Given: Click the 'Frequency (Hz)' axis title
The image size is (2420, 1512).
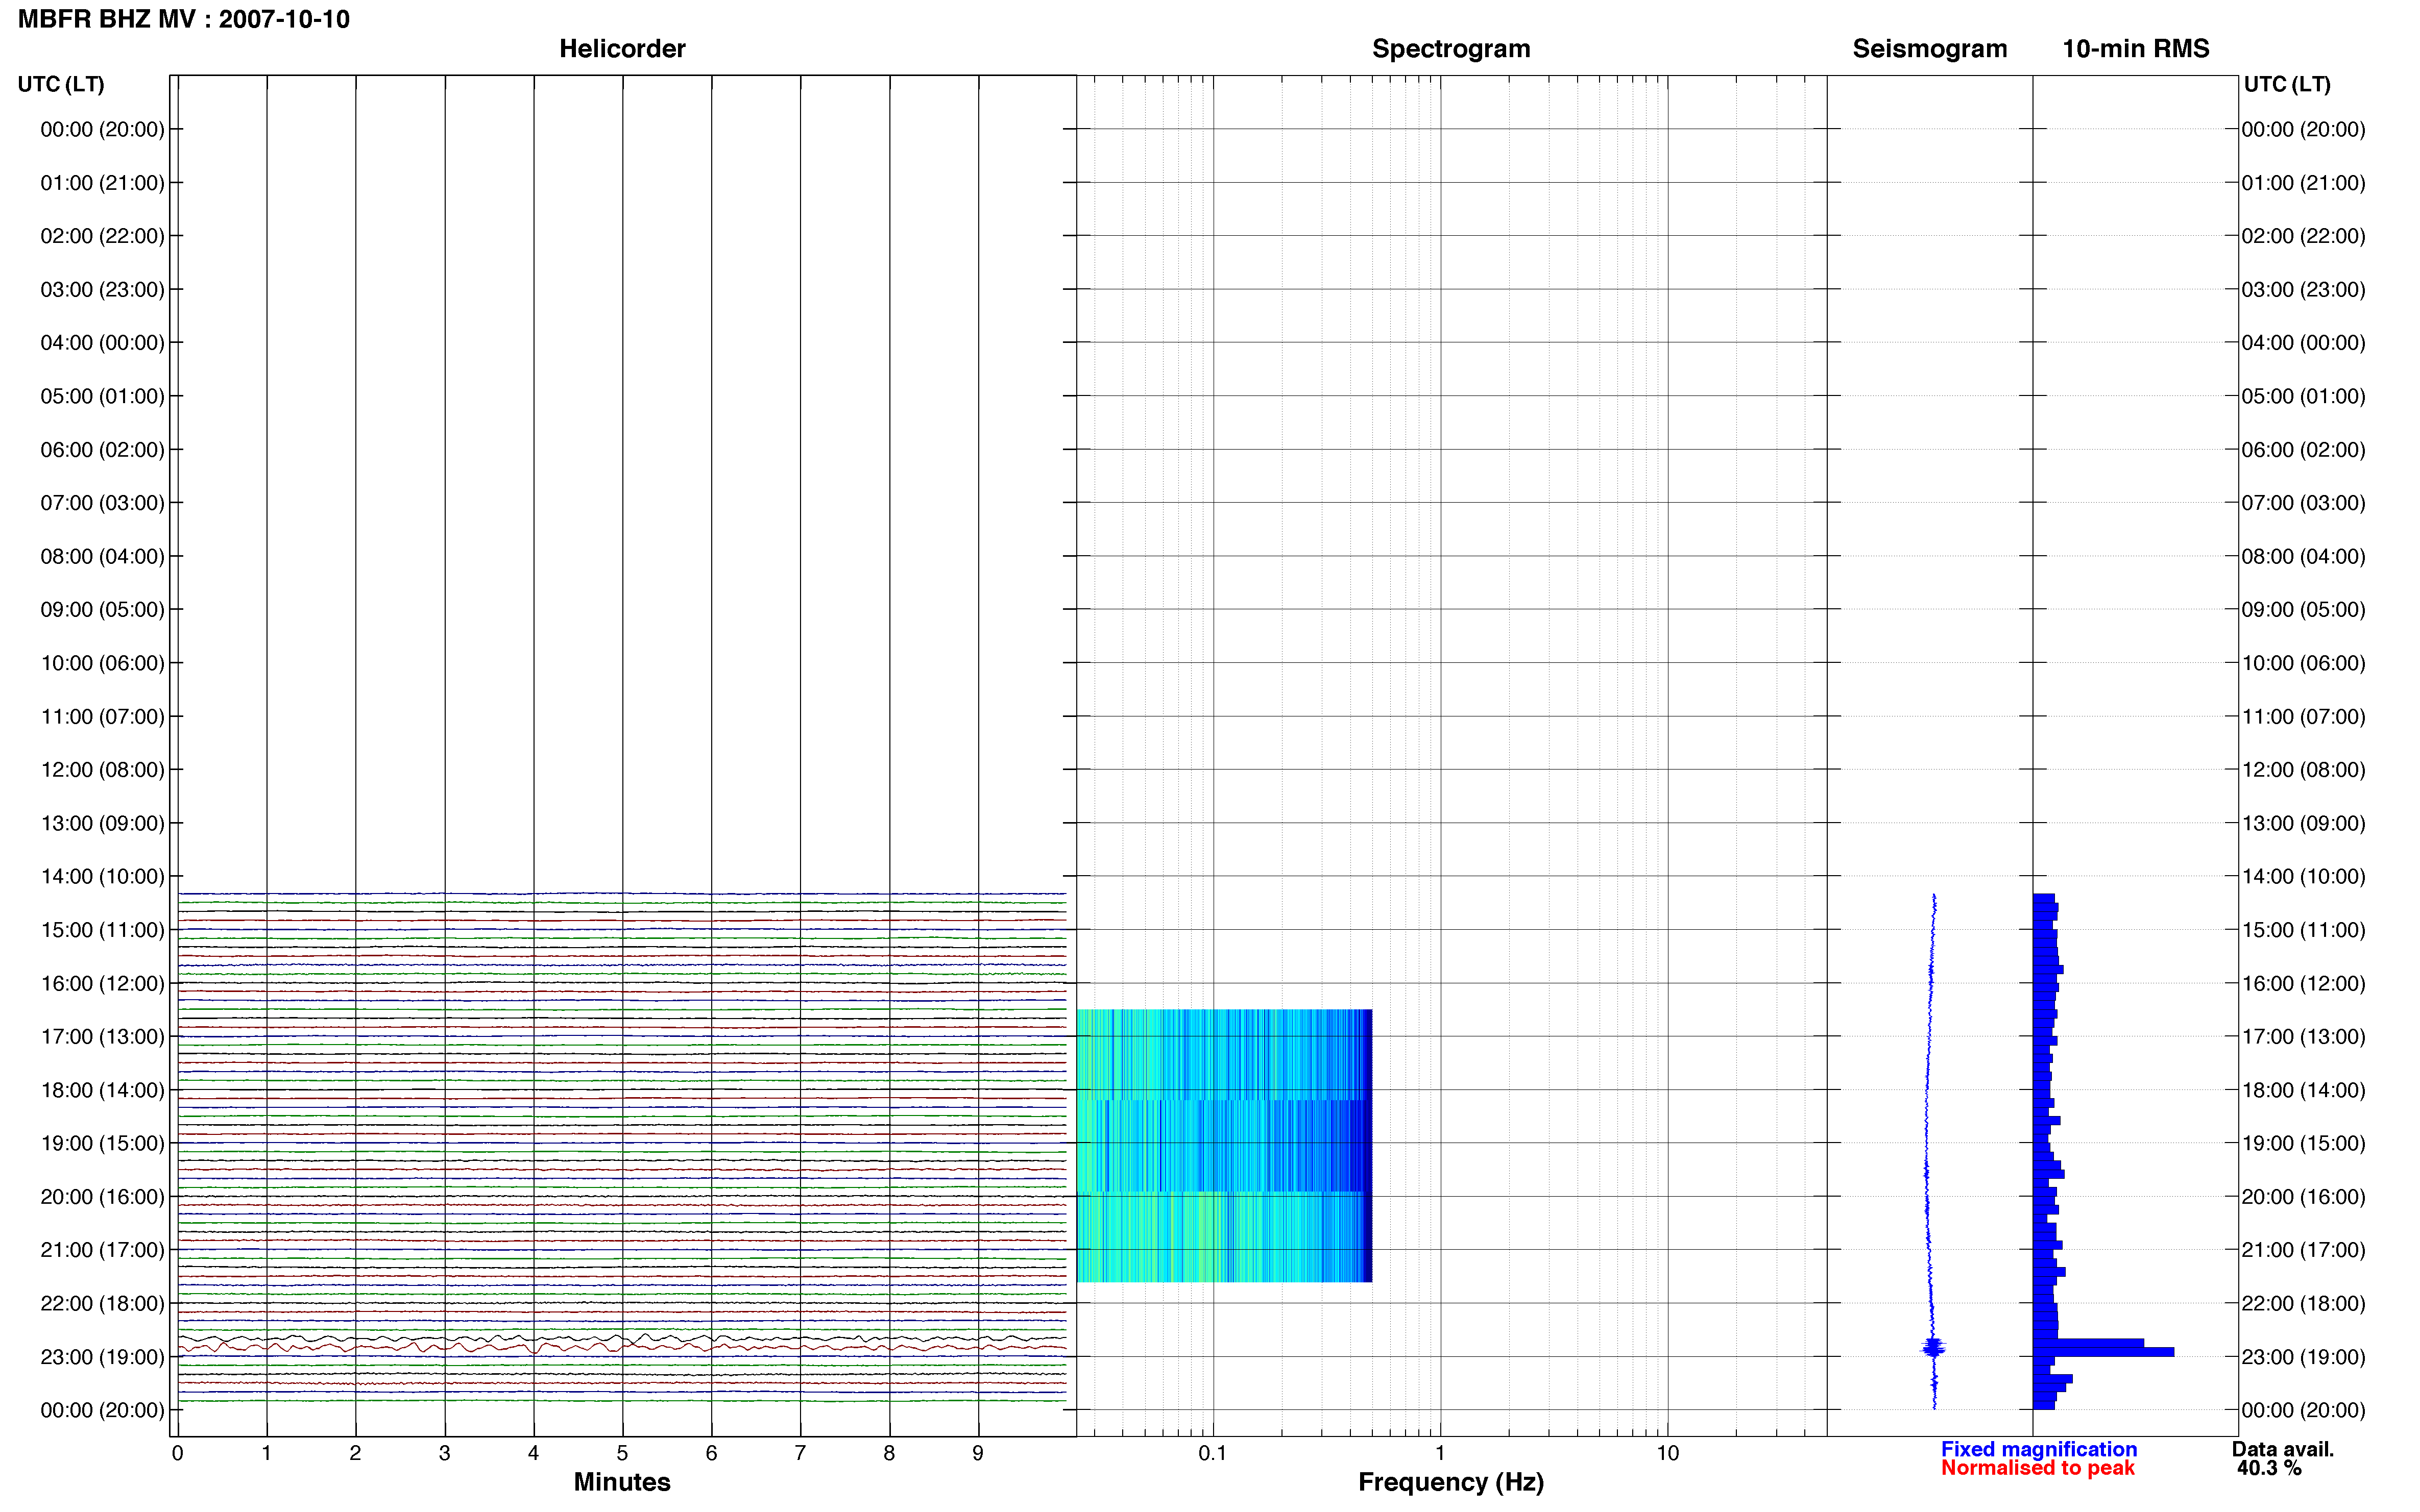Looking at the screenshot, I should 1450,1483.
